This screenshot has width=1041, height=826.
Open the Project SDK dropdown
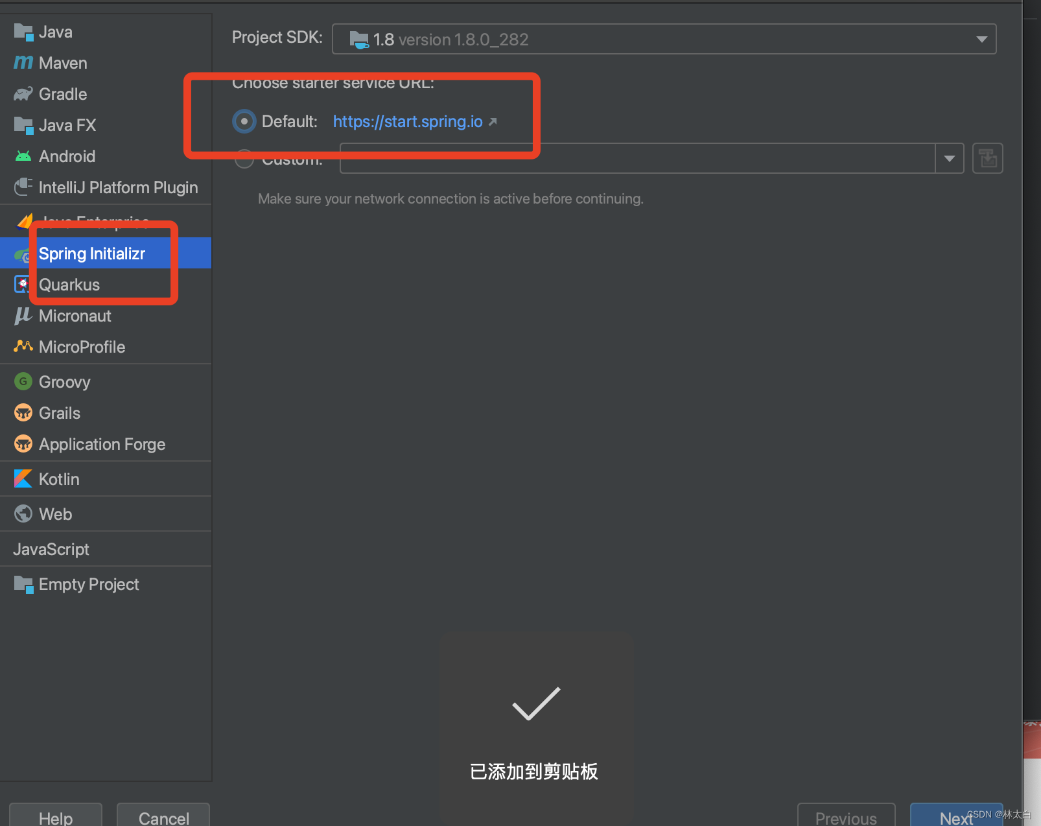pos(664,39)
